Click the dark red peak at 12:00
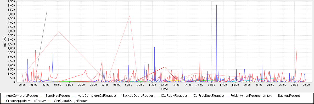 pyautogui.click(x=165, y=67)
